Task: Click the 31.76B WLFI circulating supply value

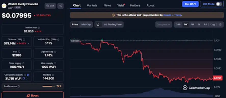Action: click(x=14, y=79)
